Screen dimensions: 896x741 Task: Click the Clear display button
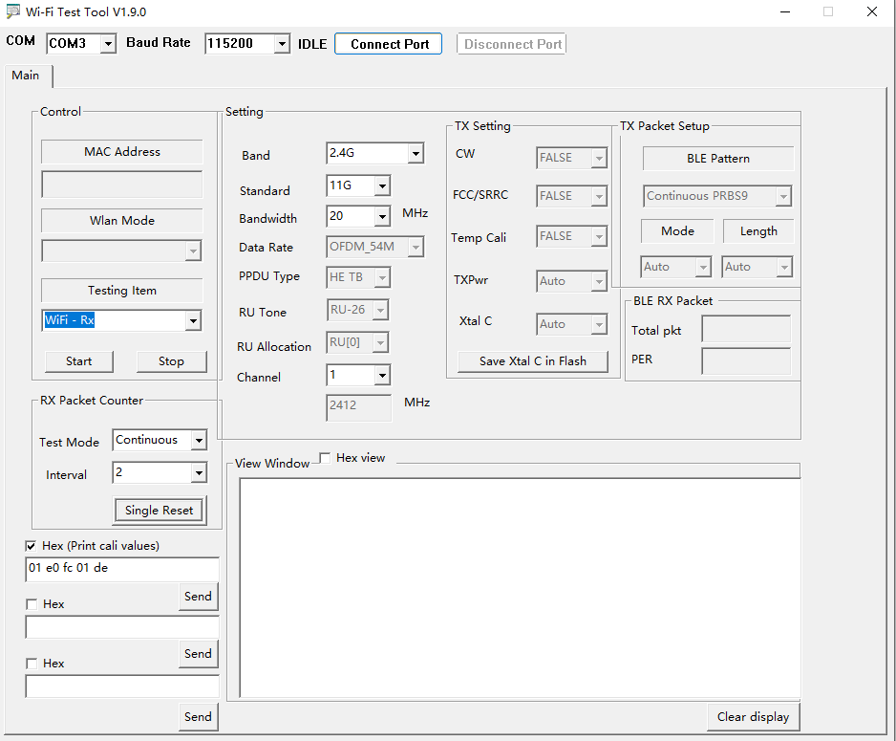753,717
